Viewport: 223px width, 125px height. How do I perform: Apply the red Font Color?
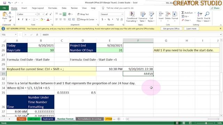pyautogui.click(x=48, y=19)
